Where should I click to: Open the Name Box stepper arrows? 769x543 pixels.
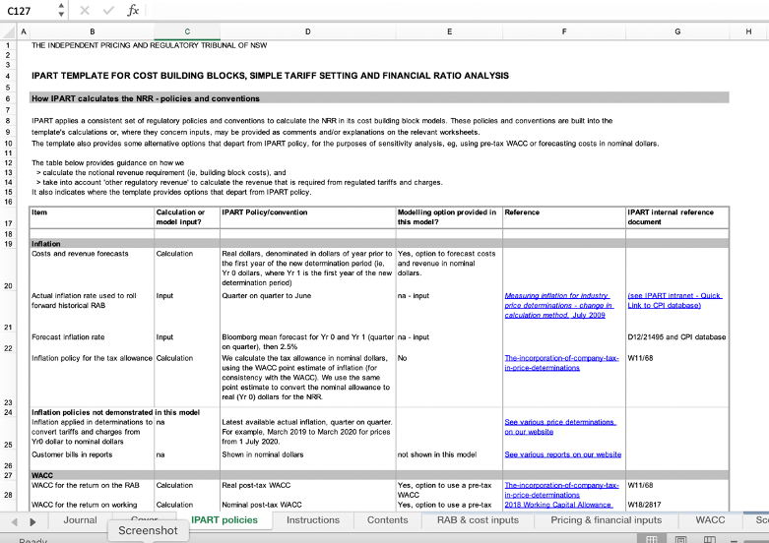(62, 11)
